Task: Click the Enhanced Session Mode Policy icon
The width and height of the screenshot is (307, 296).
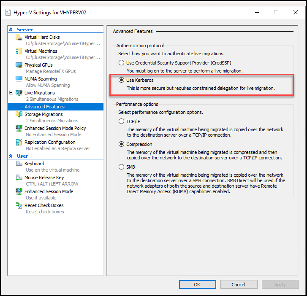Action: (19, 128)
